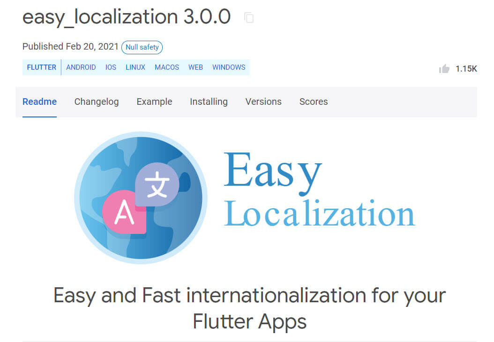Click the 1.15K likes count
The width and height of the screenshot is (494, 342).
point(466,69)
